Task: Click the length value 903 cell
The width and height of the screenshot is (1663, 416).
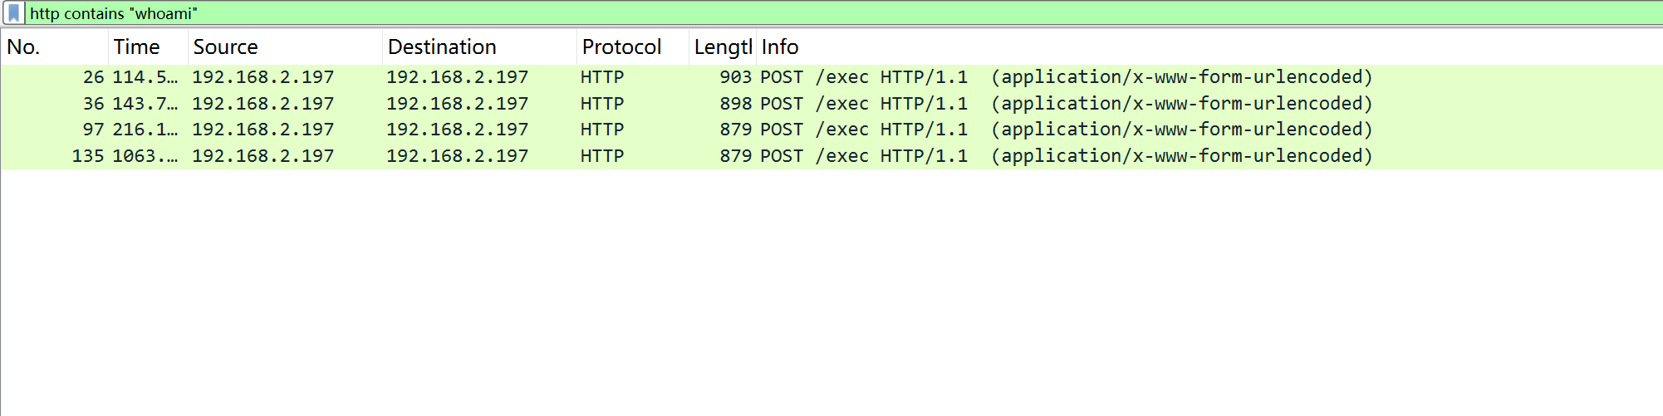Action: [x=735, y=77]
